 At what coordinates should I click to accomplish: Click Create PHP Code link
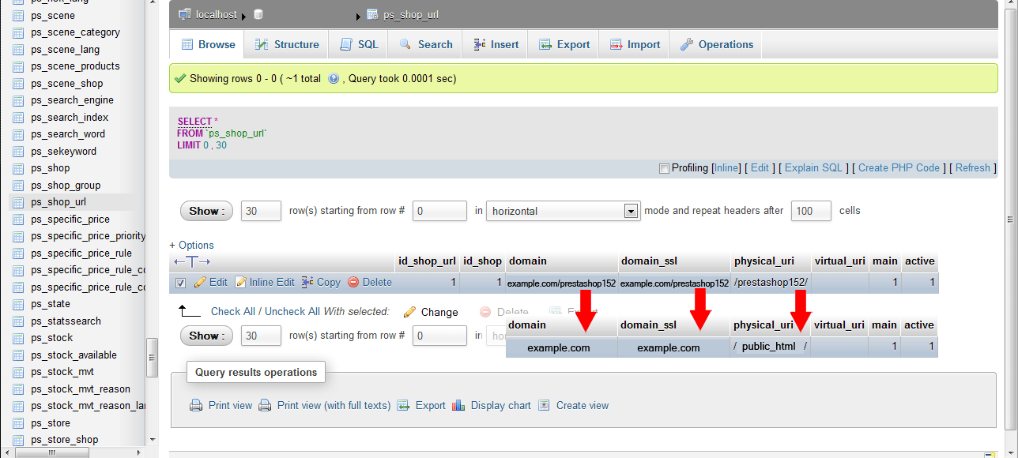[x=899, y=168]
